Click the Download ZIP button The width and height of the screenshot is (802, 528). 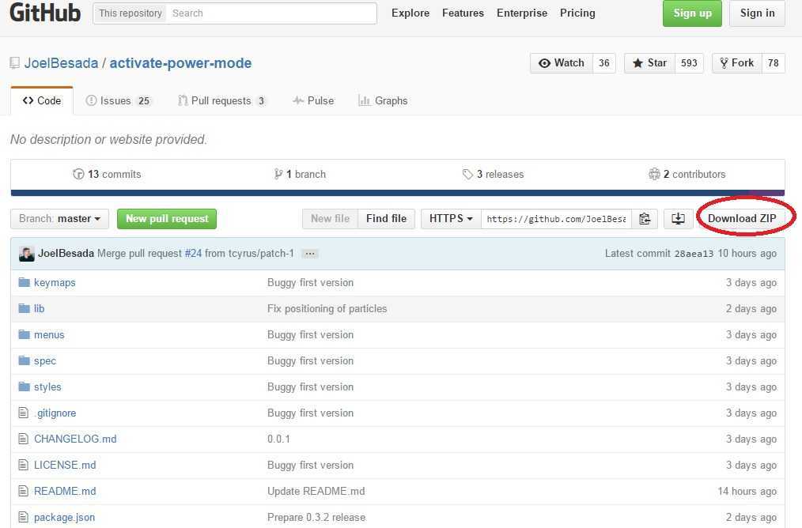[x=742, y=219]
